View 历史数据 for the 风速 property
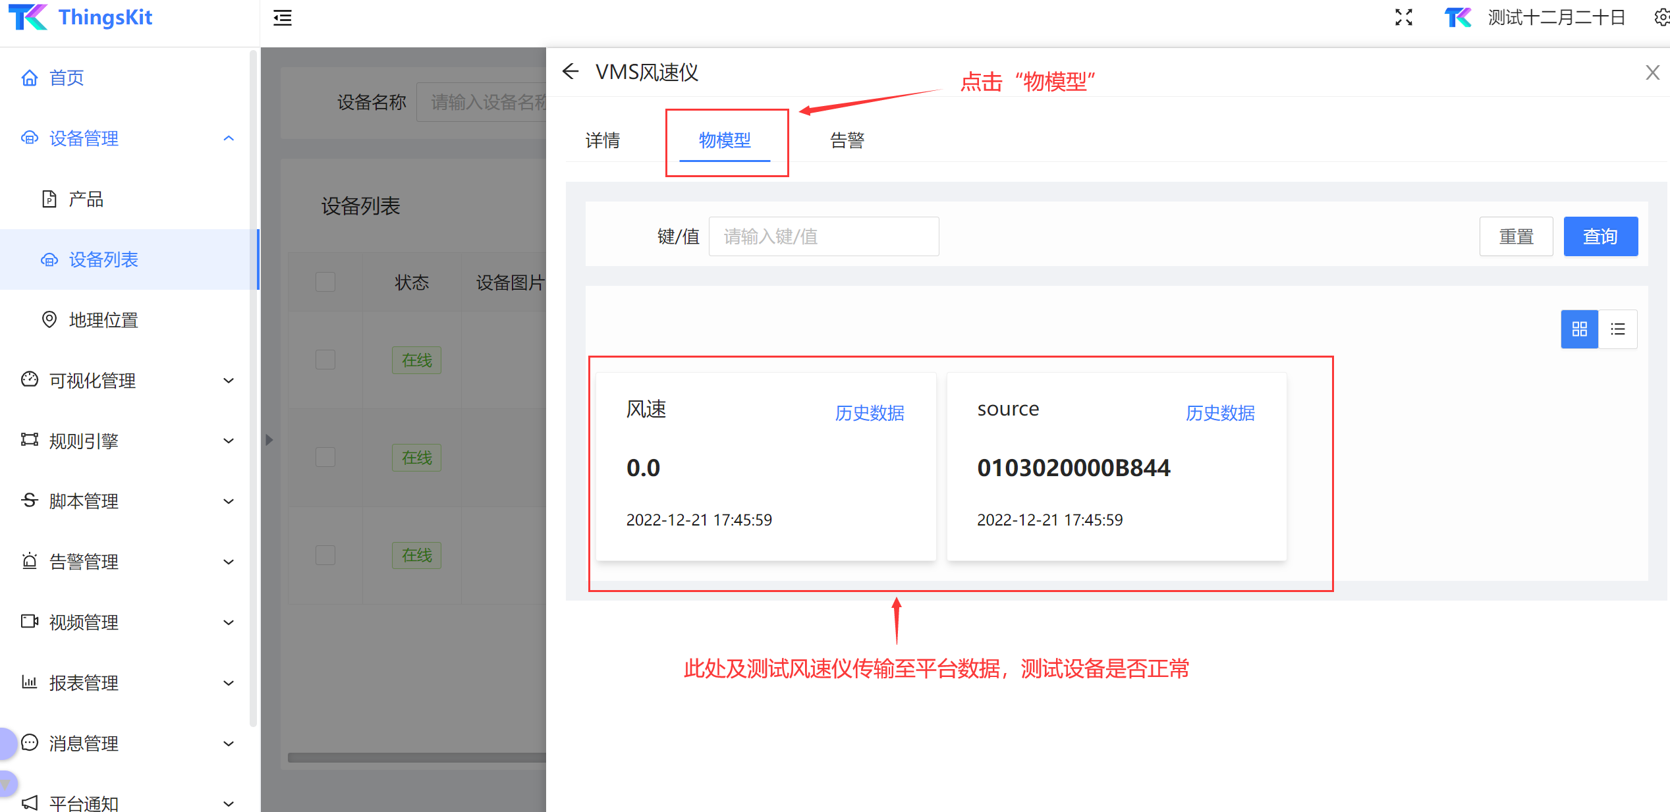This screenshot has height=812, width=1670. (x=868, y=413)
